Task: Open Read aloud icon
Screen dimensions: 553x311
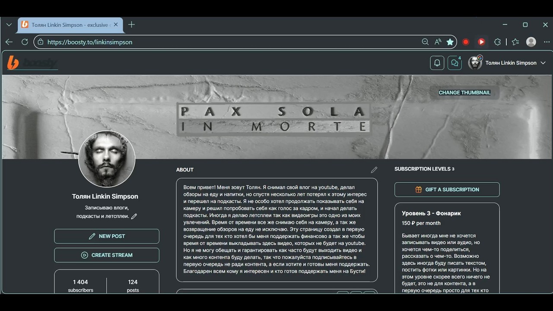Action: pyautogui.click(x=438, y=42)
